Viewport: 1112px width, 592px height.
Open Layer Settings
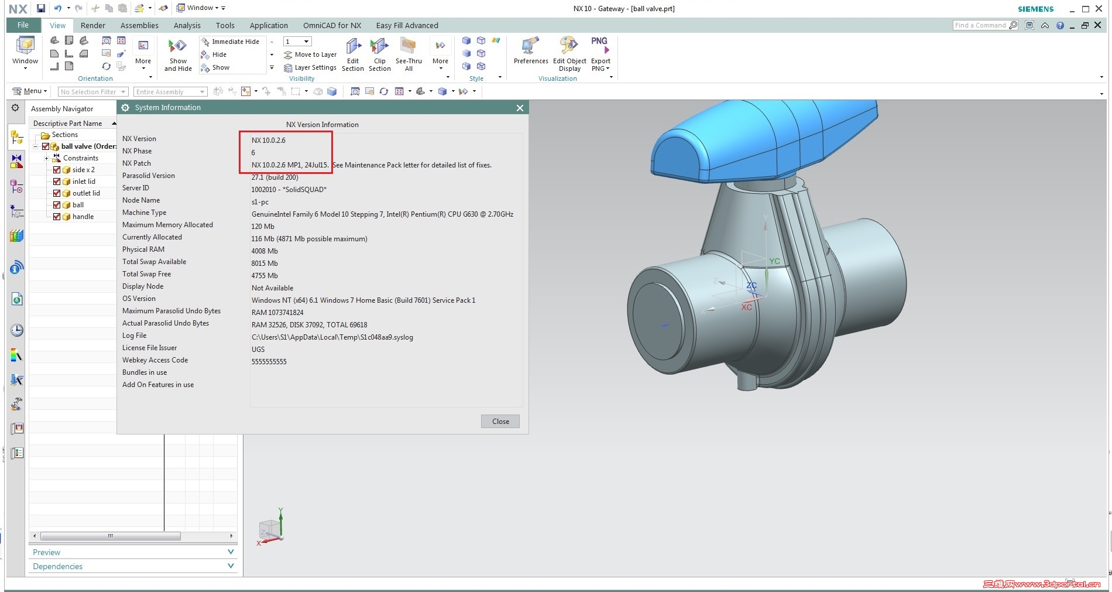pos(310,67)
